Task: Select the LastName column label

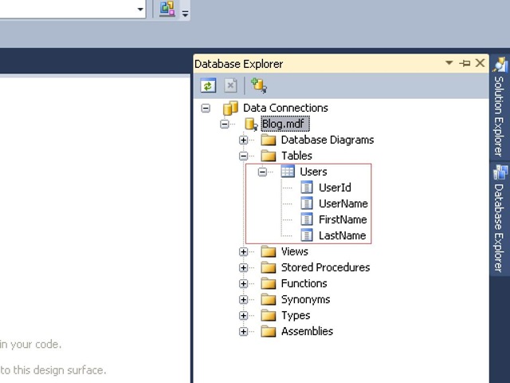Action: [x=342, y=235]
